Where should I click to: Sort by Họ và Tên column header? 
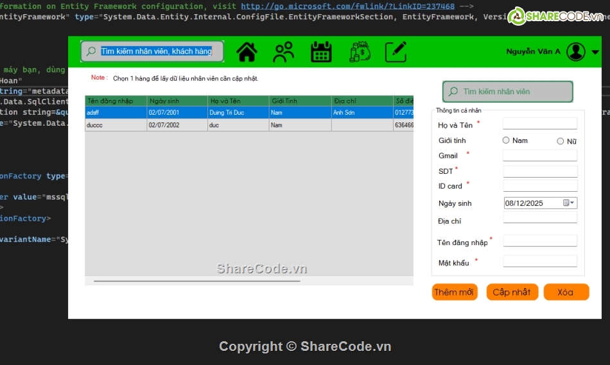238,101
